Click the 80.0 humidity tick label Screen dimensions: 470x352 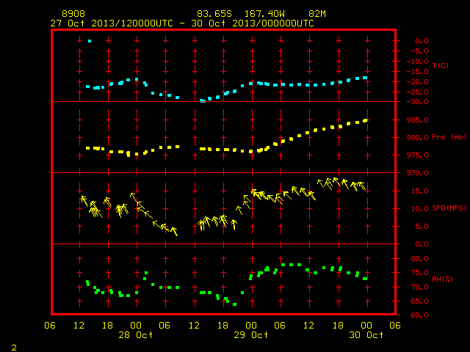pyautogui.click(x=419, y=259)
